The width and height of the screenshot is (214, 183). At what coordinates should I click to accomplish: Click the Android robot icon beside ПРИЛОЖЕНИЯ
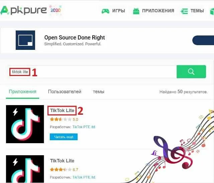(136, 11)
